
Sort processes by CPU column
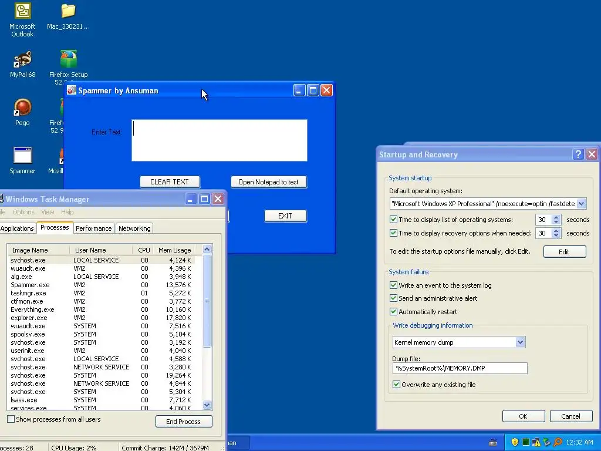(143, 250)
